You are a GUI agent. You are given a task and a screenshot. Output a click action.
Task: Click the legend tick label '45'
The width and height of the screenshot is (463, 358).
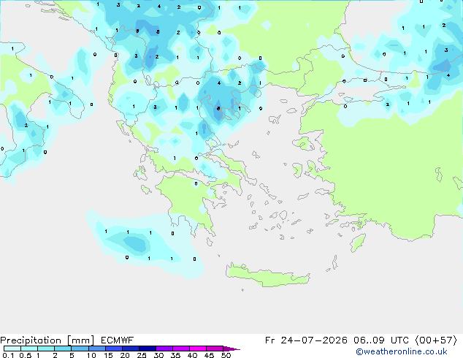(209, 355)
